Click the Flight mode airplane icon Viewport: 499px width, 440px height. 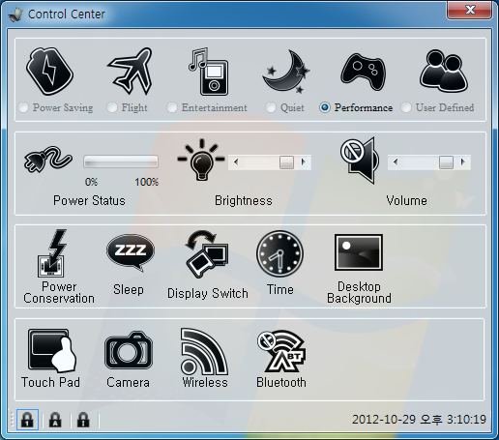tap(131, 71)
